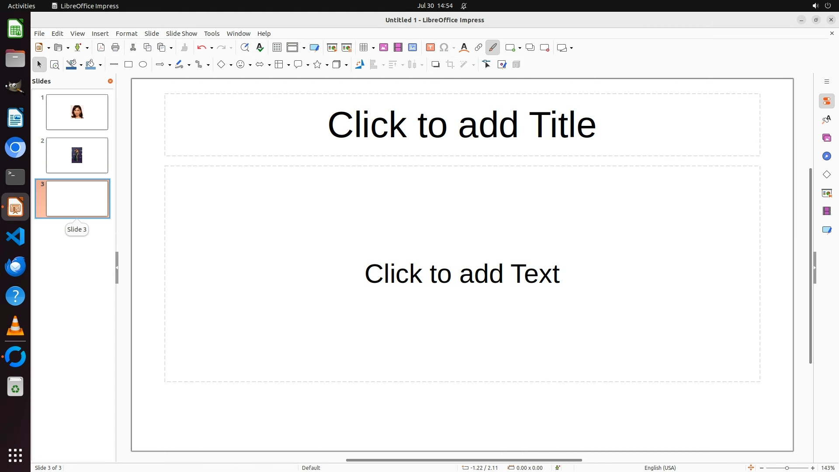
Task: Start presentation from first slide icon
Action: [332, 48]
